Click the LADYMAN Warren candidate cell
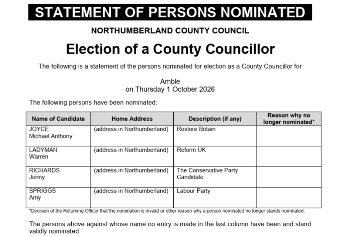The image size is (342, 237). coord(58,156)
